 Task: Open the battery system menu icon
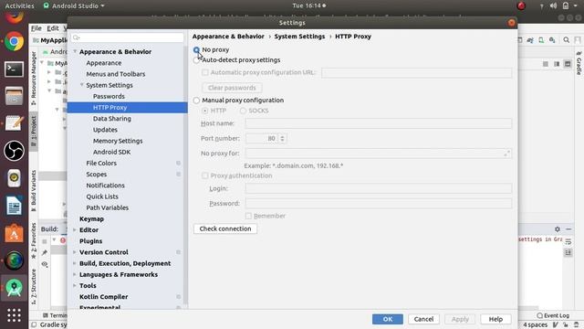[566, 5]
